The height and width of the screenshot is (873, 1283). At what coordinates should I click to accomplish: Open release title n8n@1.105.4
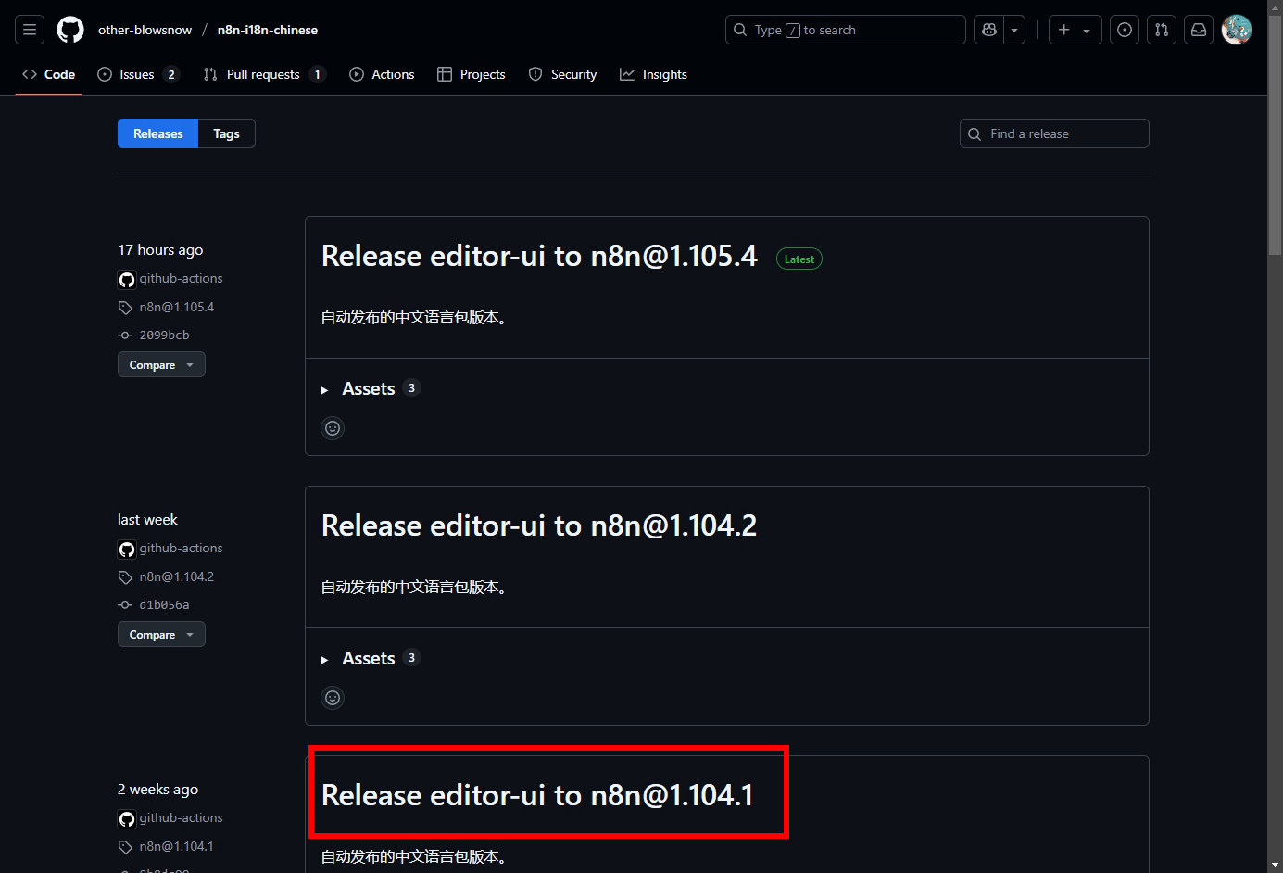point(539,256)
